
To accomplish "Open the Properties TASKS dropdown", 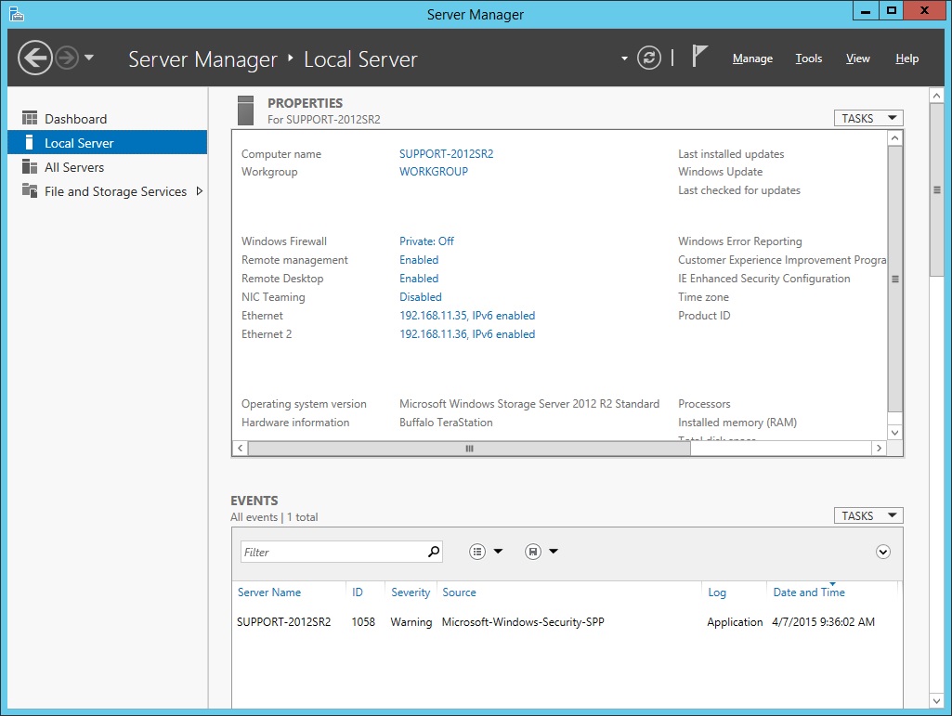I will coord(867,118).
